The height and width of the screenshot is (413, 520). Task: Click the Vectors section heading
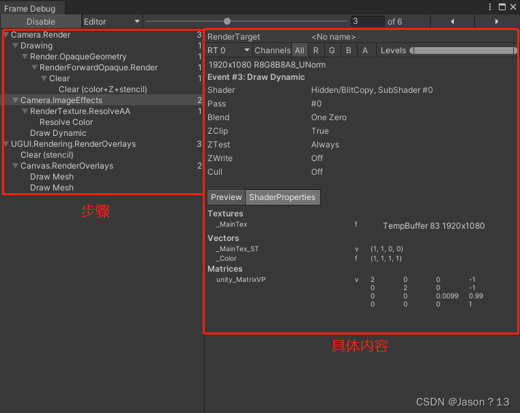pyautogui.click(x=223, y=238)
